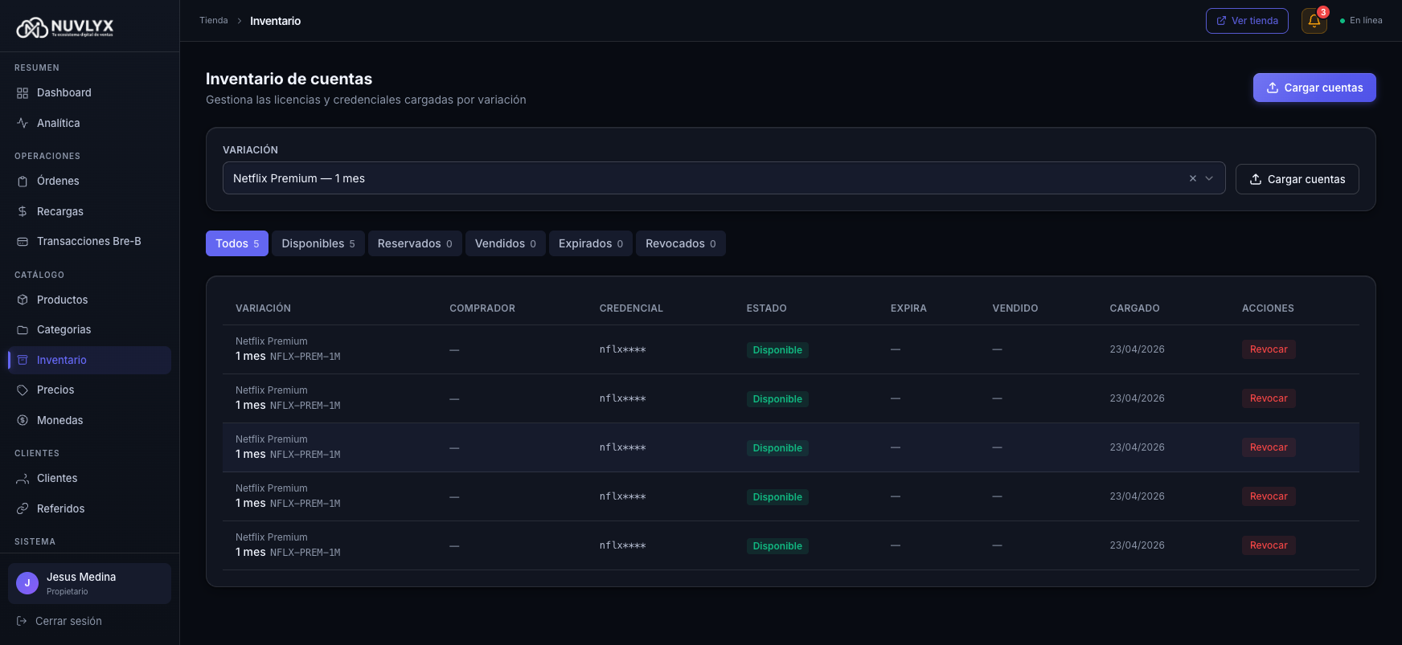Click the Monedas coin icon

click(23, 420)
